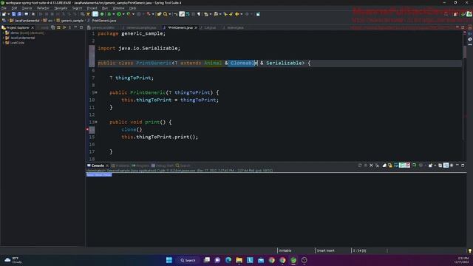Image resolution: width=473 pixels, height=266 pixels.
Task: Close the Project Explorer view
Action: 33,27
